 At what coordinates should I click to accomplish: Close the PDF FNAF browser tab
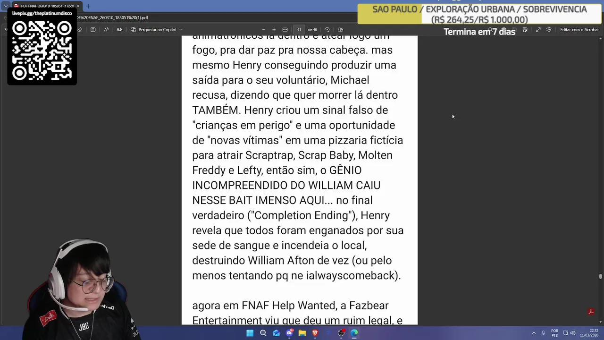[78, 6]
